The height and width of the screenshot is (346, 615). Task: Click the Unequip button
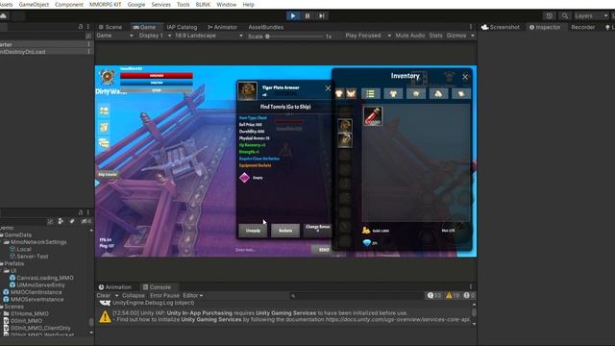(253, 231)
